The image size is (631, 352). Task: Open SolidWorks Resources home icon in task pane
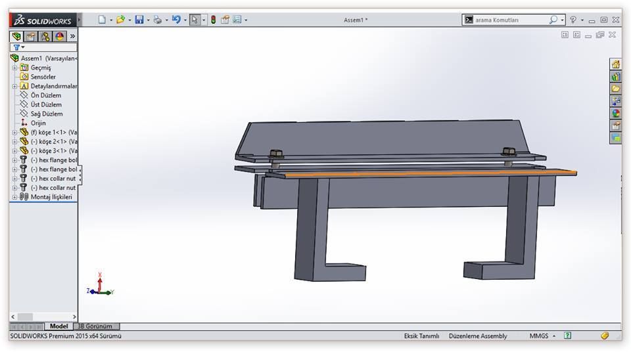pos(616,64)
